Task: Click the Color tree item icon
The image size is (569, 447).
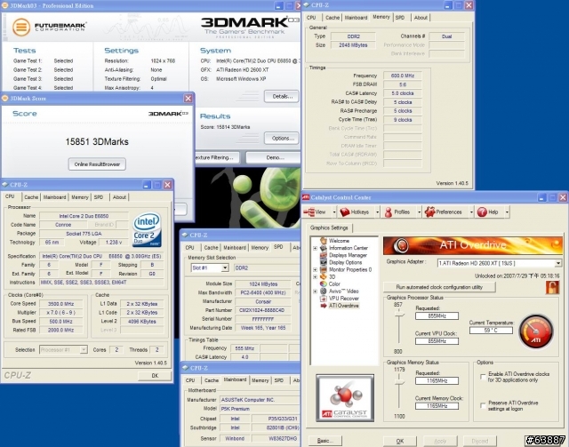Action: pyautogui.click(x=324, y=283)
